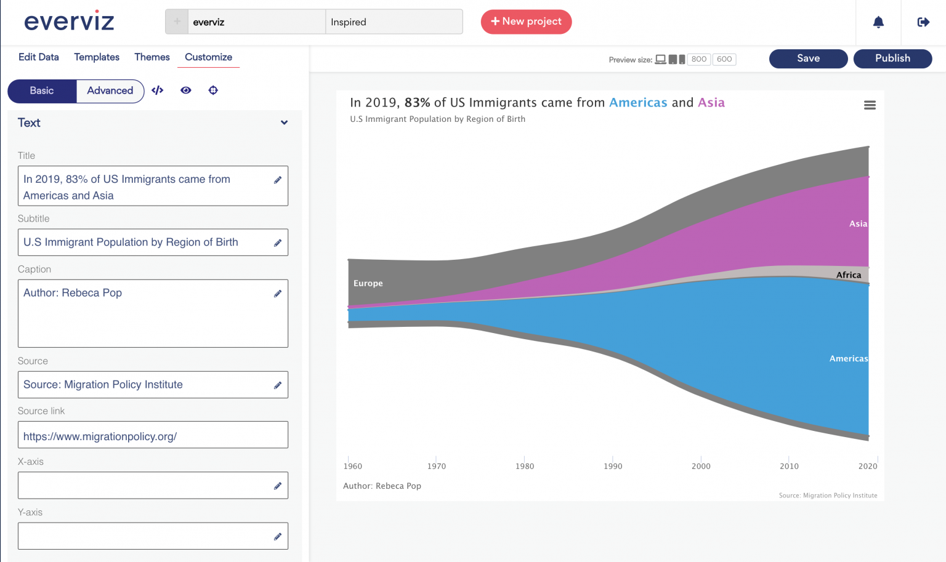Switch to the Basic settings mode
Viewport: 946px width, 562px height.
point(42,90)
